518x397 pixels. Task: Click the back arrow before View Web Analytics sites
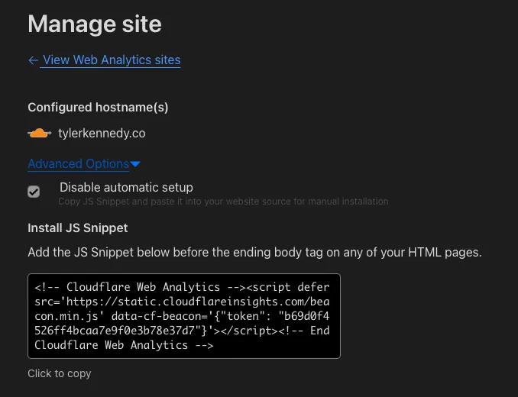33,60
